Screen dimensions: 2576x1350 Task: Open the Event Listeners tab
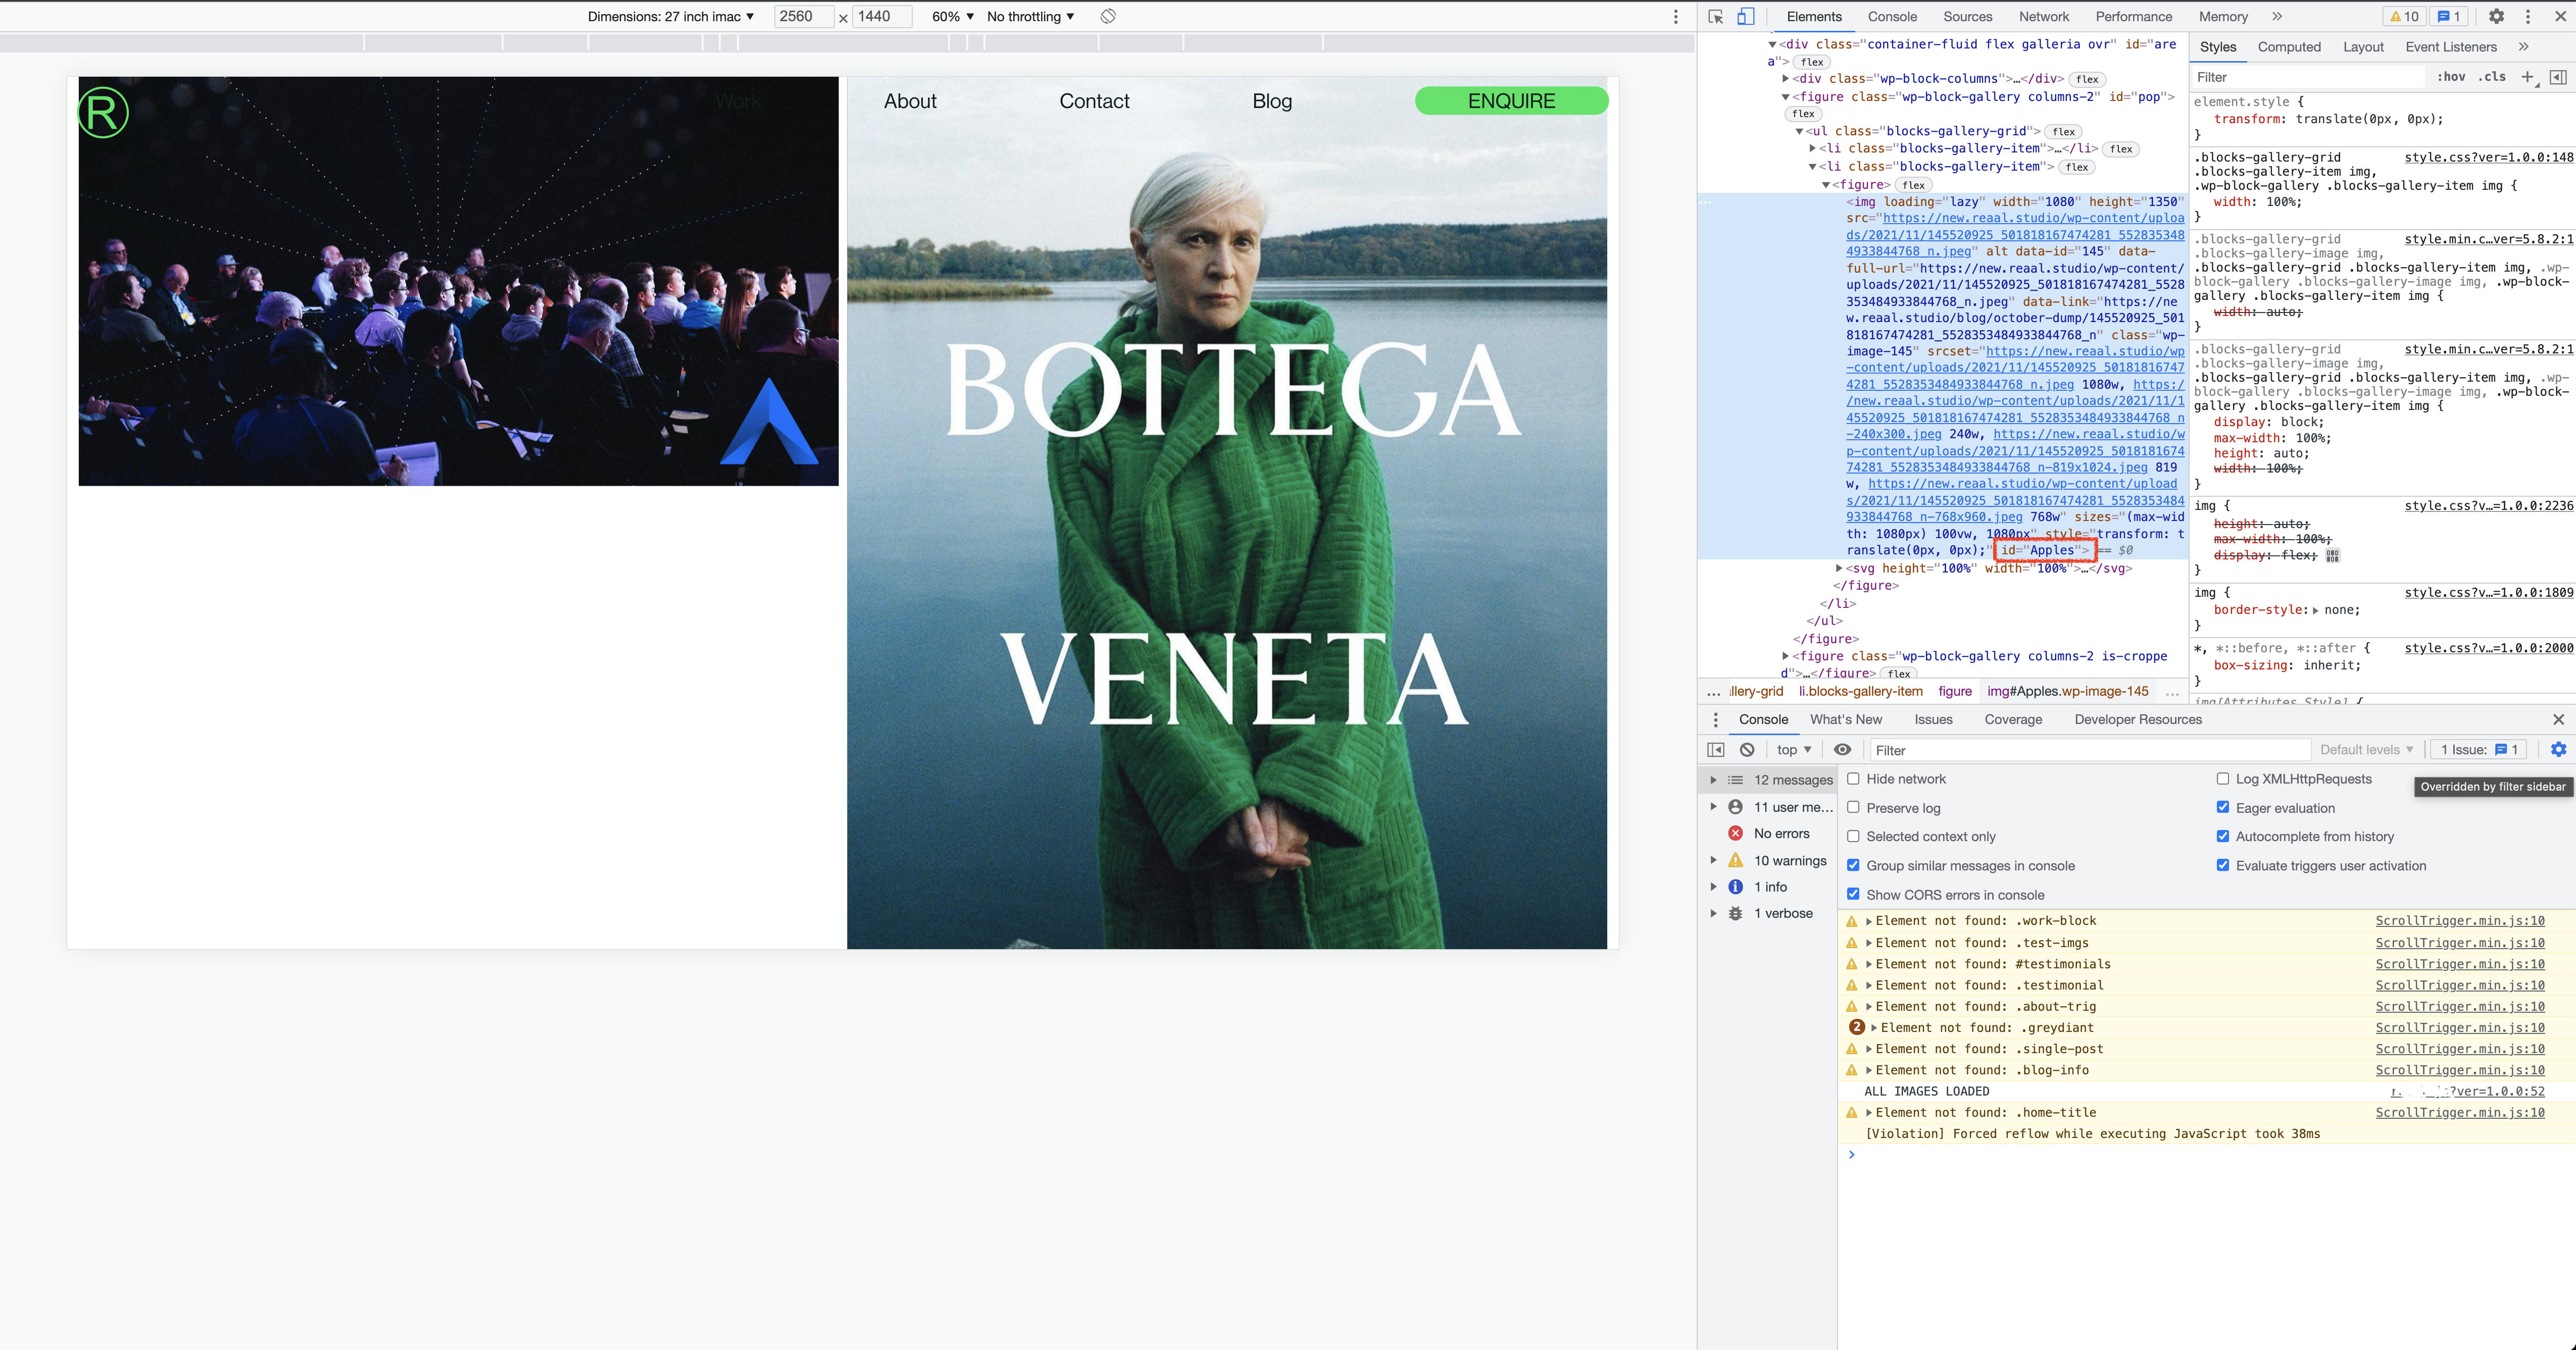[x=2450, y=47]
